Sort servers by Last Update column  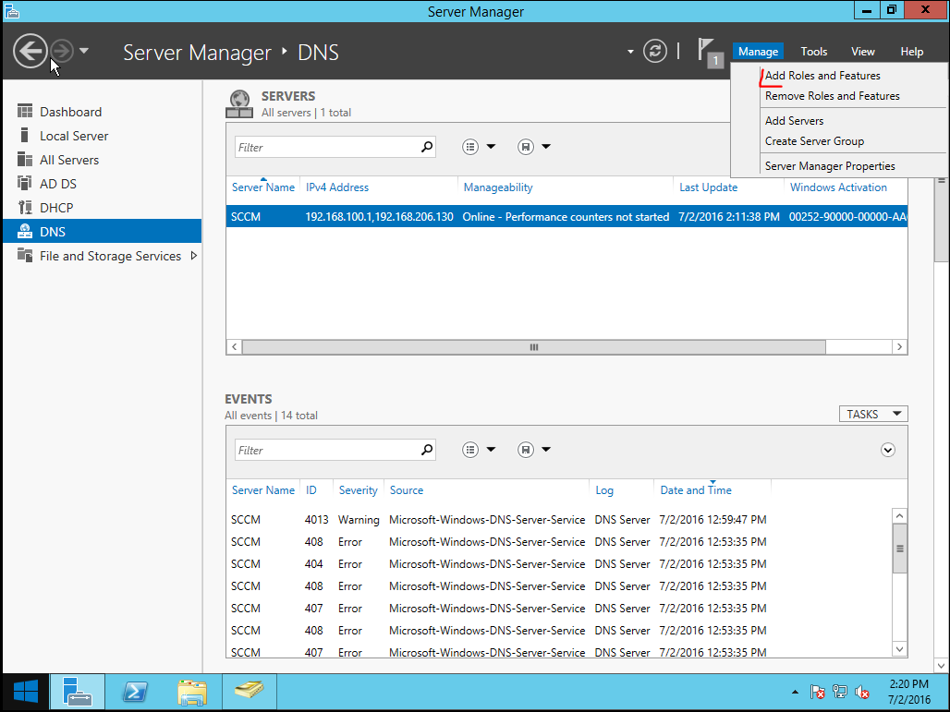[x=708, y=187]
